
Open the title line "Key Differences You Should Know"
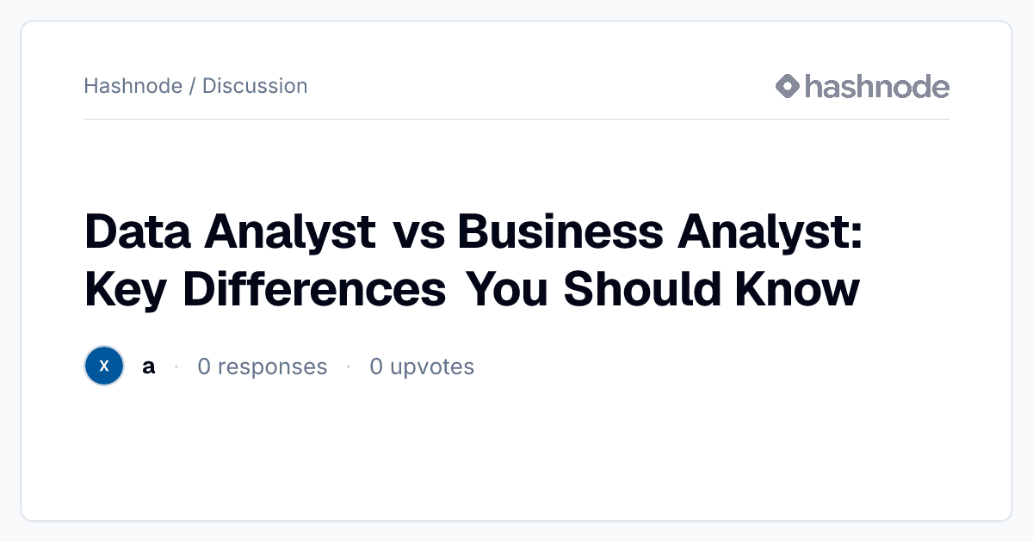(x=472, y=290)
